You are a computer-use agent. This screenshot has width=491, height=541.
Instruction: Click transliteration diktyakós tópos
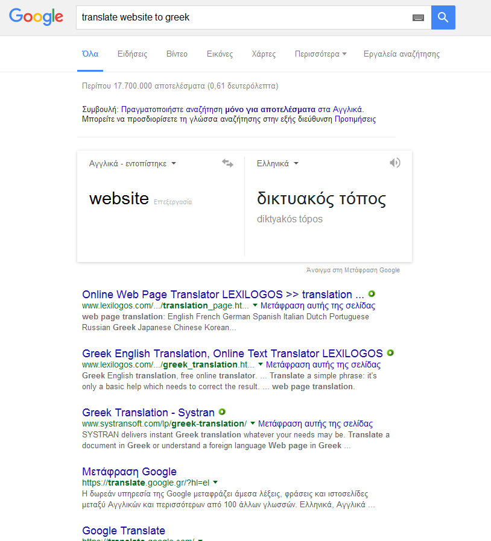(x=290, y=219)
